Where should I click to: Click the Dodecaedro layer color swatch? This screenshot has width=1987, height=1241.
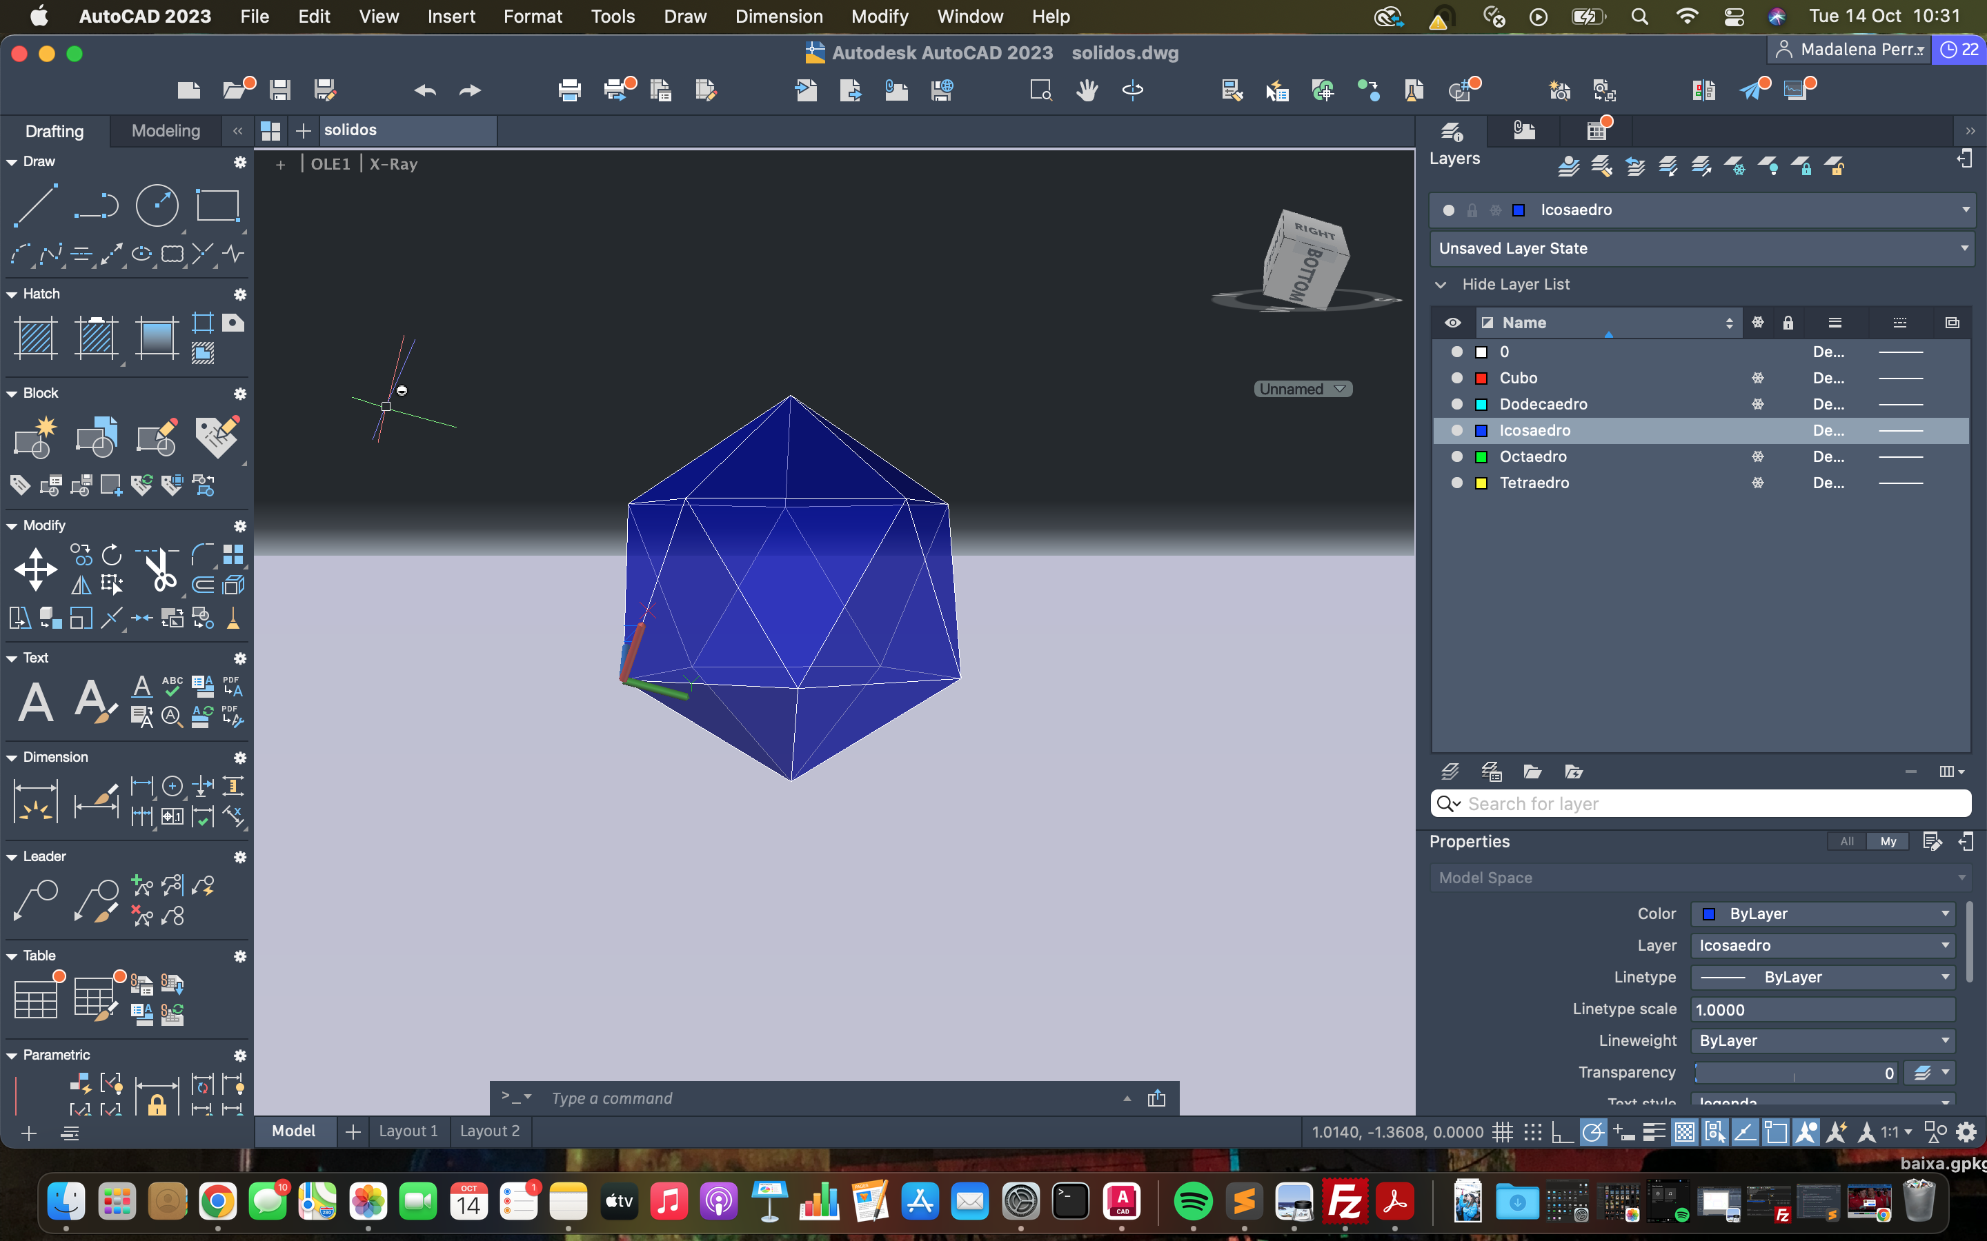click(x=1481, y=404)
